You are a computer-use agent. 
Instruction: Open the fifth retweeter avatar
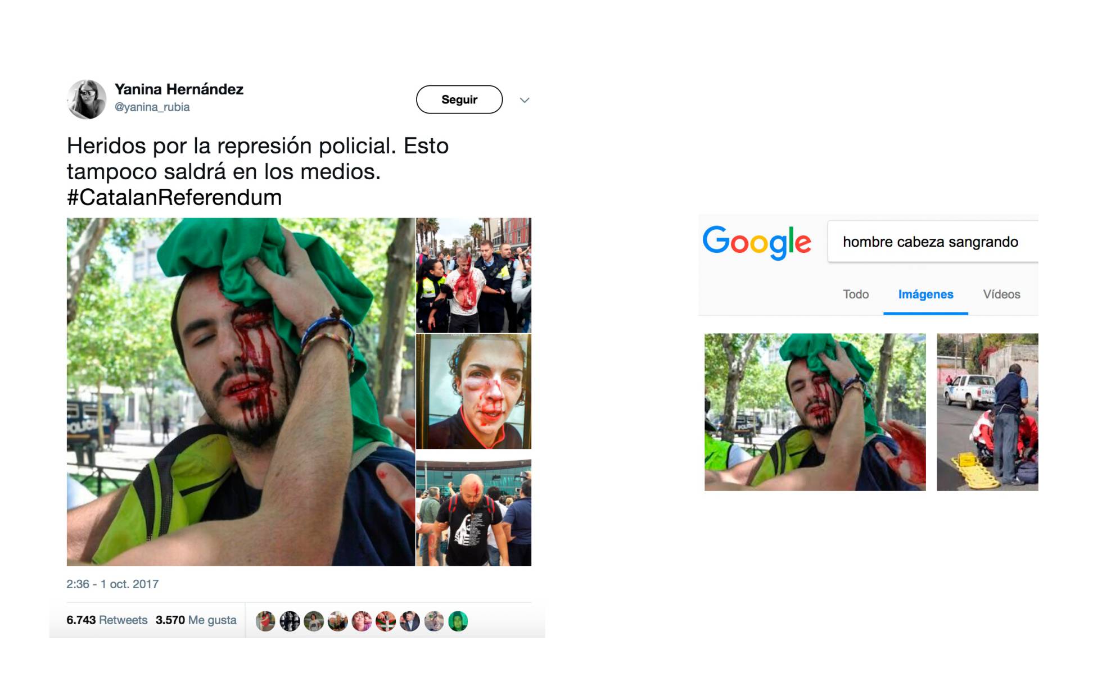(x=362, y=621)
